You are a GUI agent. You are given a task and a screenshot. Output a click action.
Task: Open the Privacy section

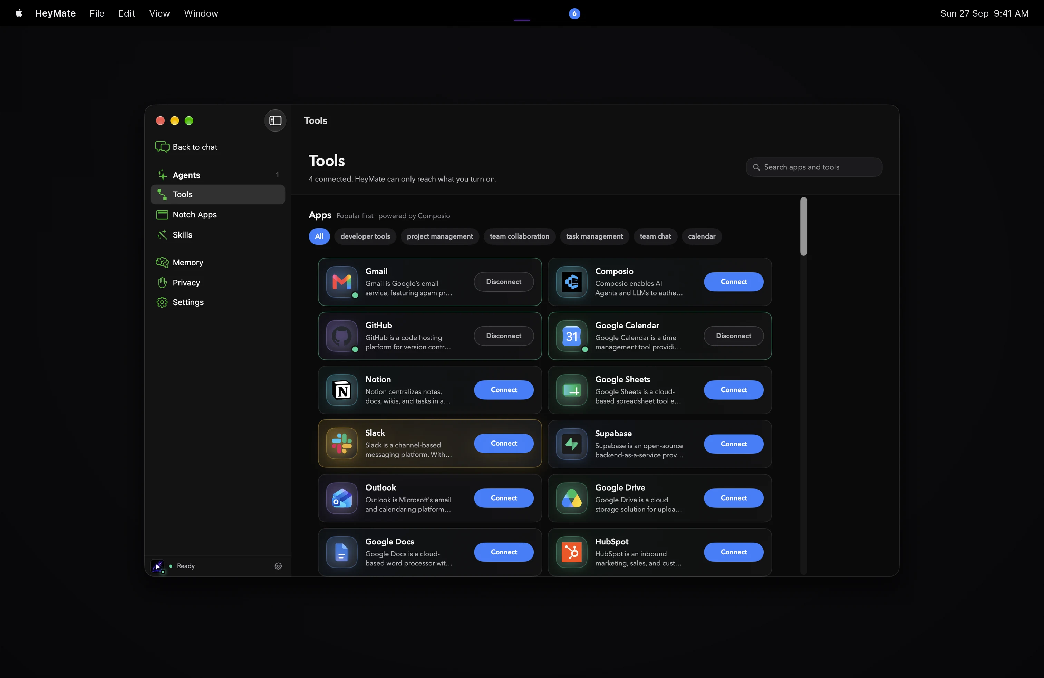tap(217, 282)
